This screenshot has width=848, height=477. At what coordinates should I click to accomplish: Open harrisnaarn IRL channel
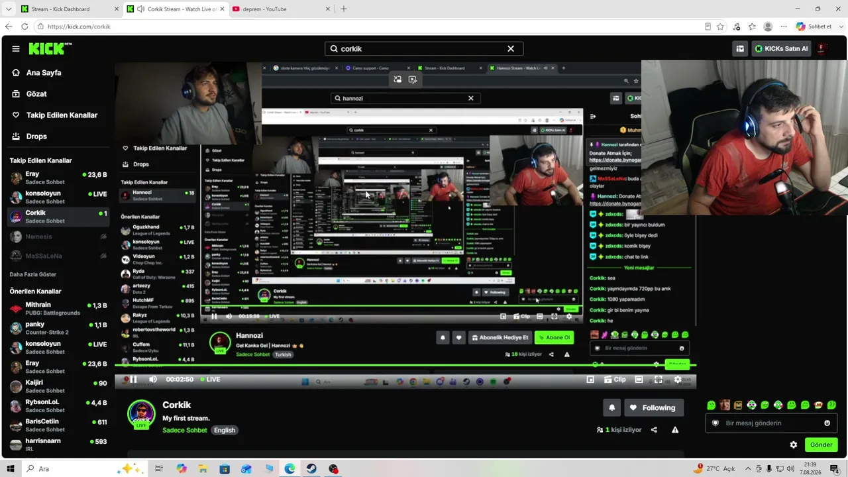click(x=58, y=445)
